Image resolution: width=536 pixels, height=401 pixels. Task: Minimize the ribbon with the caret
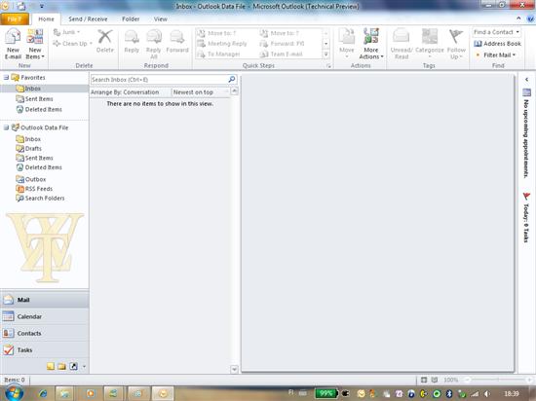pos(518,18)
